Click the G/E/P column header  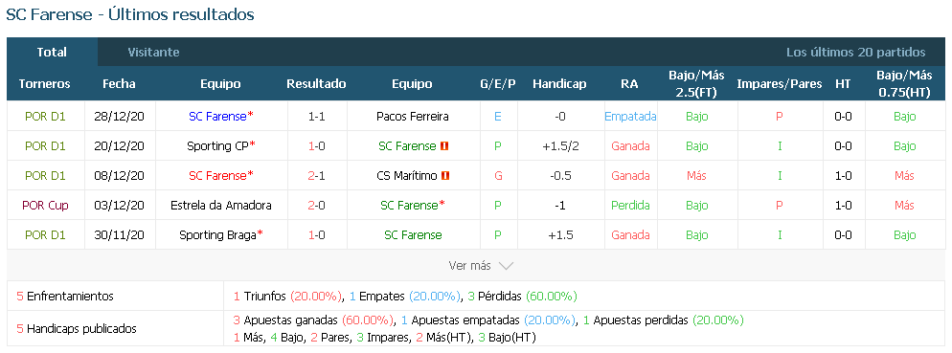point(497,84)
